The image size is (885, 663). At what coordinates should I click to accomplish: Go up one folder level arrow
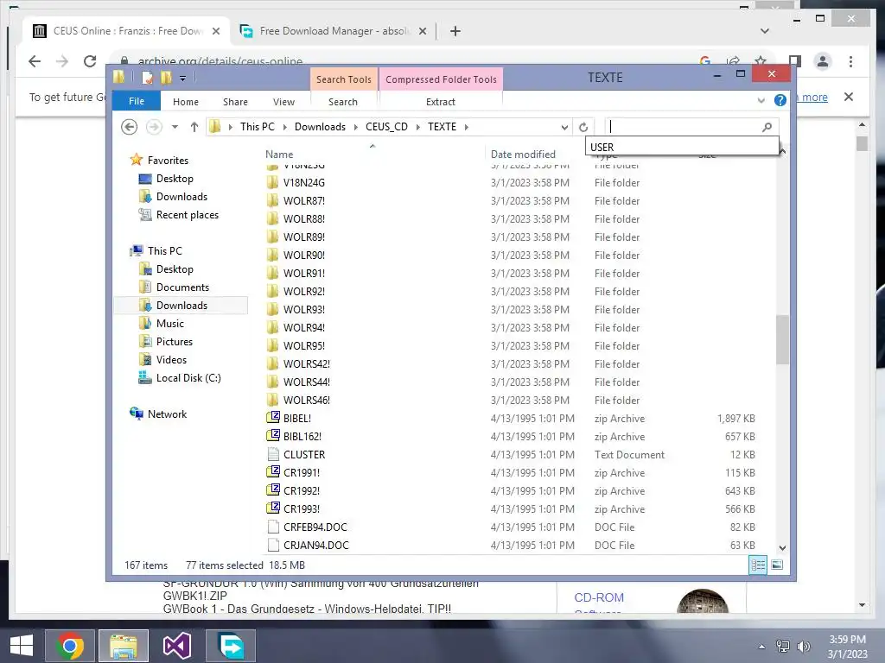194,127
